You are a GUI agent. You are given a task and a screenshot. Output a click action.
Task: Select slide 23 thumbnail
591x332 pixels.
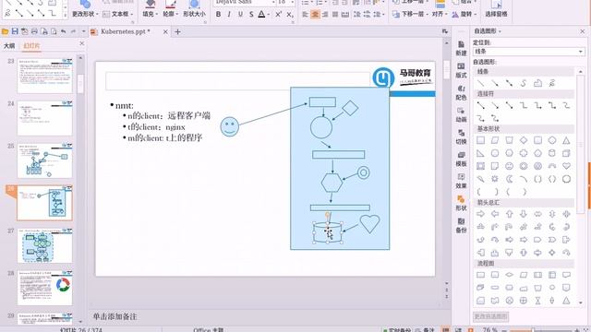pos(44,76)
